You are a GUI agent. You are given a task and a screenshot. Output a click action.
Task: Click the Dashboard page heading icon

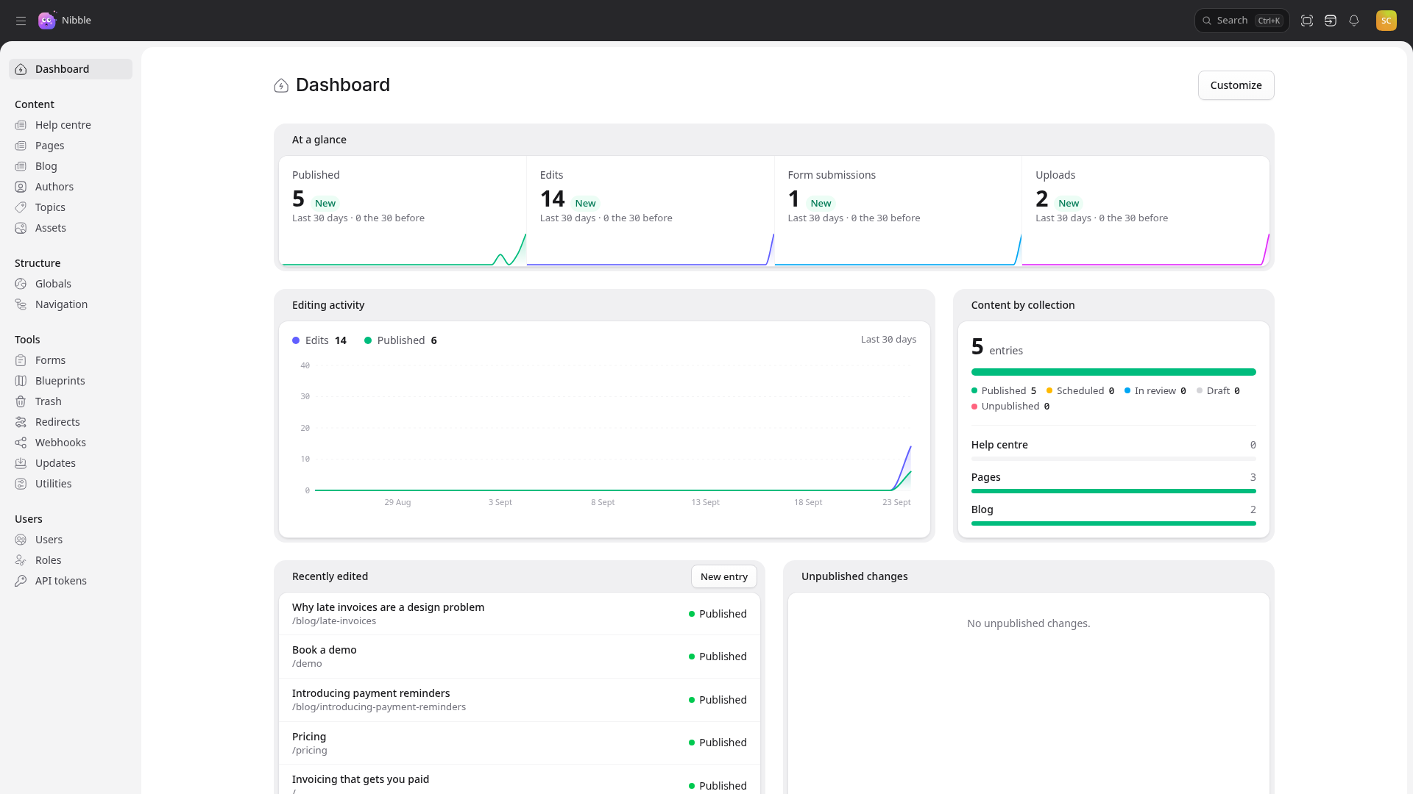click(281, 86)
